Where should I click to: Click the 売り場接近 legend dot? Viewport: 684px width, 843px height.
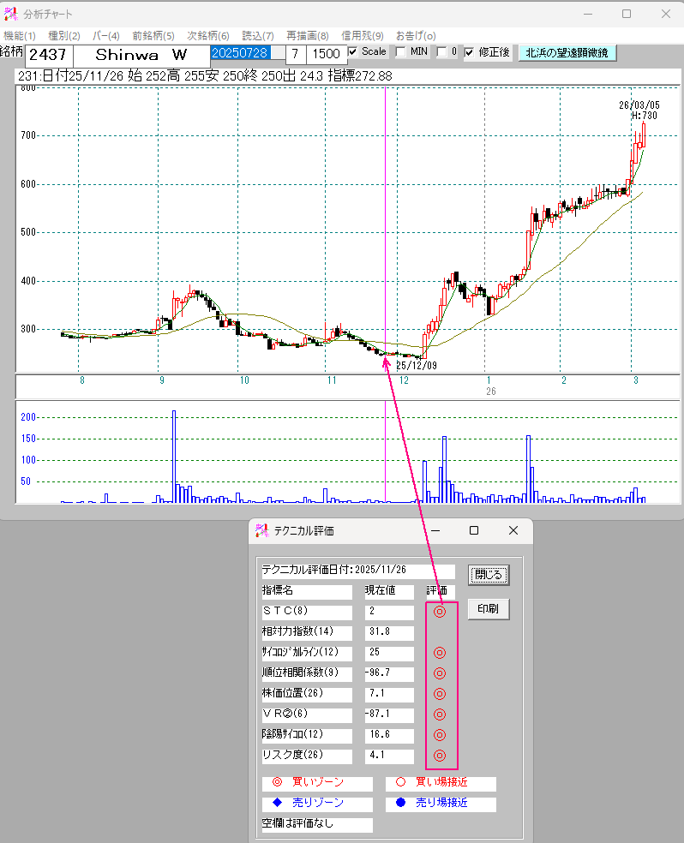coord(400,802)
